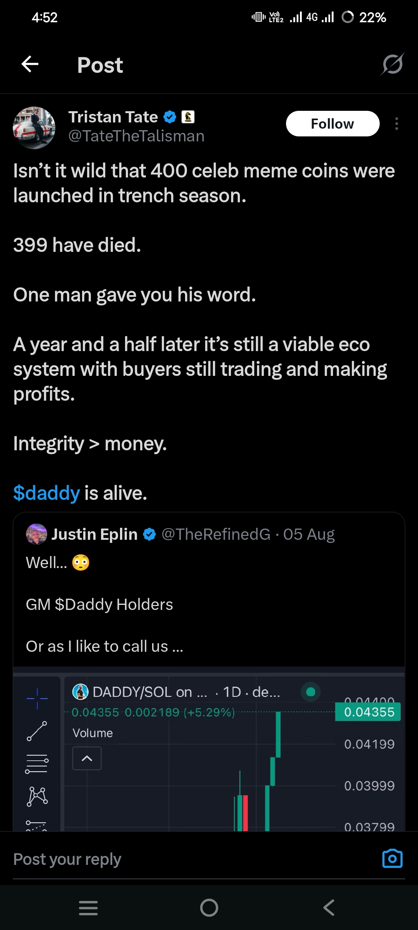
Task: Select the horizontal lines chart tool
Action: pyautogui.click(x=37, y=764)
